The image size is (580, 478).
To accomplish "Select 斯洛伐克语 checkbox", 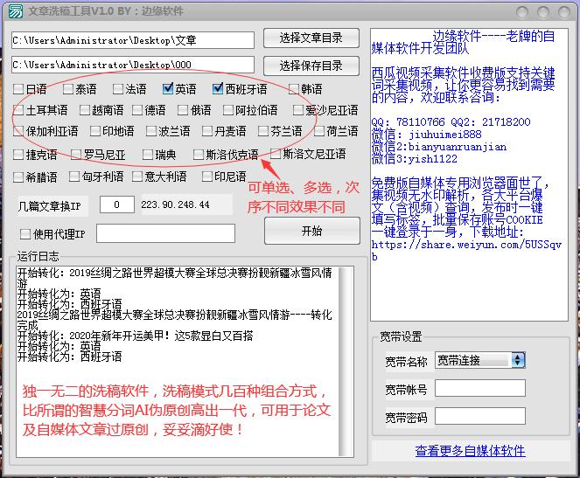I will pos(199,155).
